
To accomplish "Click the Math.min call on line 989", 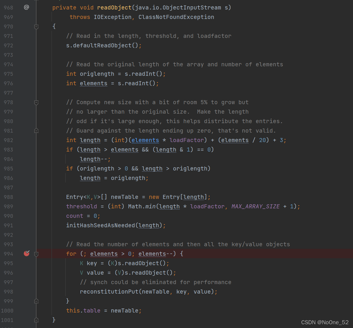I will [x=142, y=207].
